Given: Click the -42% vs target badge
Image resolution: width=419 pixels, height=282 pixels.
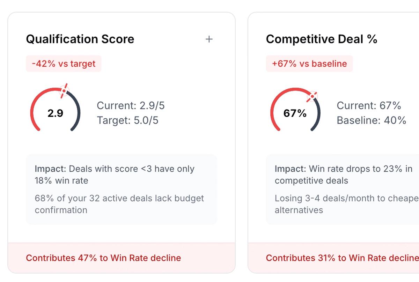Looking at the screenshot, I should (64, 64).
